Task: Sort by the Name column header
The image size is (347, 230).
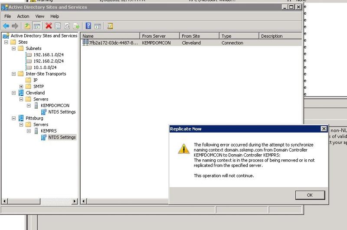Action: (110, 36)
